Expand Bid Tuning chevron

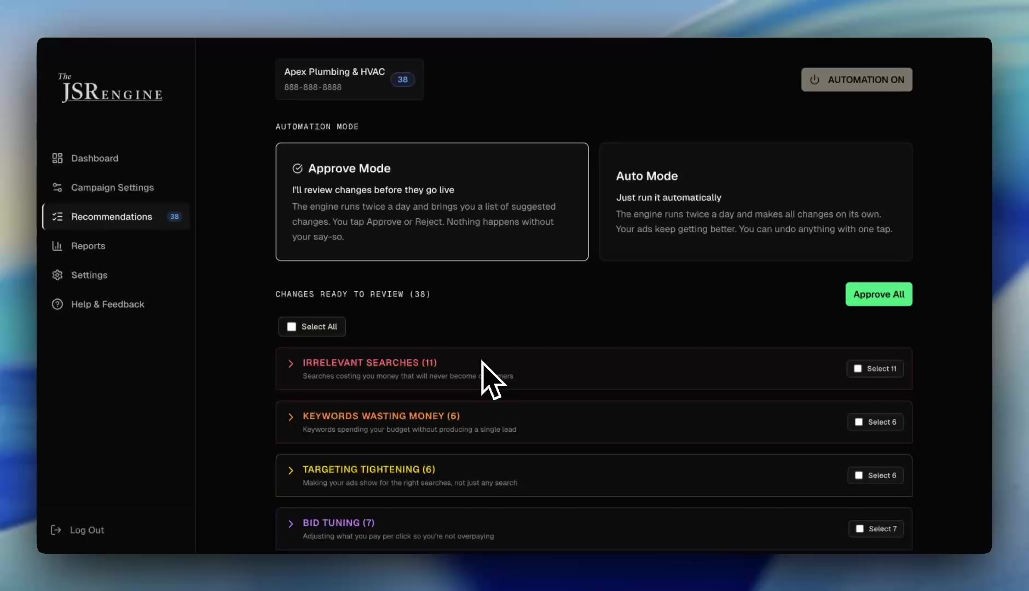pos(291,524)
